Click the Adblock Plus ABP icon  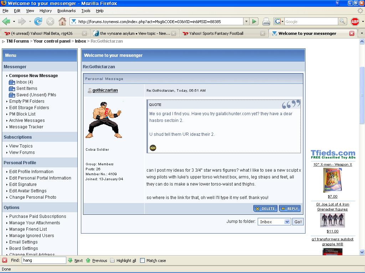(x=355, y=22)
